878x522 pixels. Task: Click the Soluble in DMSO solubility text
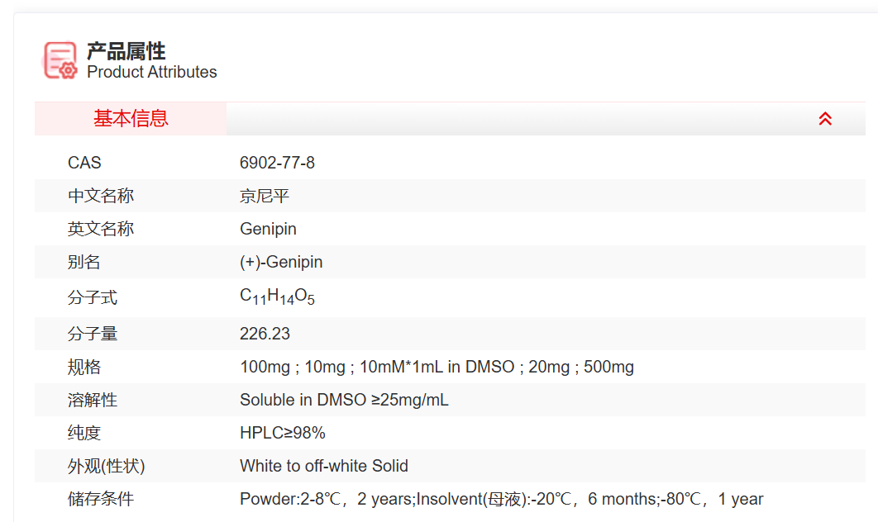[344, 400]
